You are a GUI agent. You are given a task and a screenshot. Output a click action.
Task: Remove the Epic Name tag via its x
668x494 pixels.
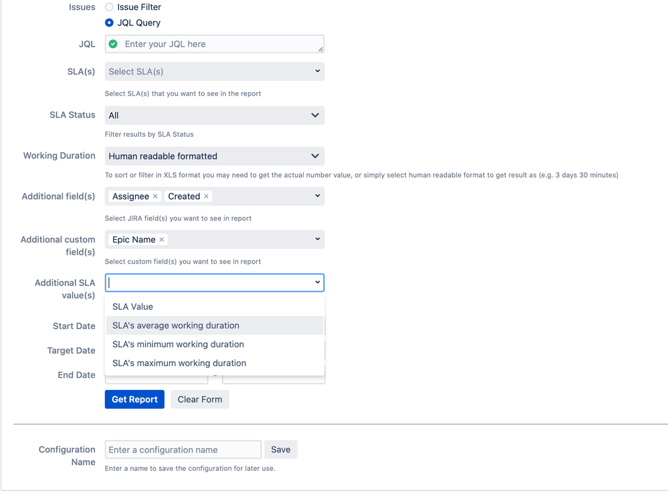161,240
